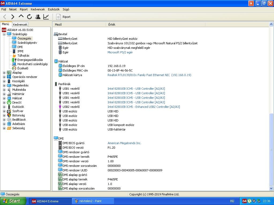
Task: Go back with the left arrow toolbar icon
Action: coord(5,17)
